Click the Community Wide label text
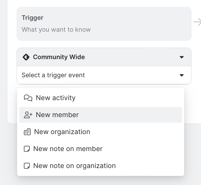This screenshot has width=201, height=185. pyautogui.click(x=59, y=57)
